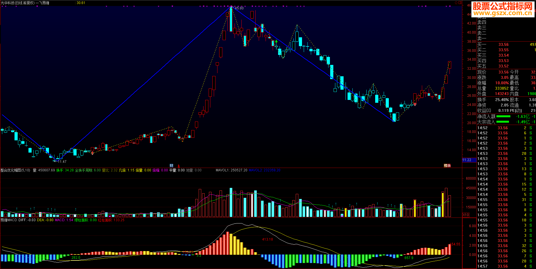Click the 买一 bid price 33.56
536x269 pixels.
tap(503, 44)
